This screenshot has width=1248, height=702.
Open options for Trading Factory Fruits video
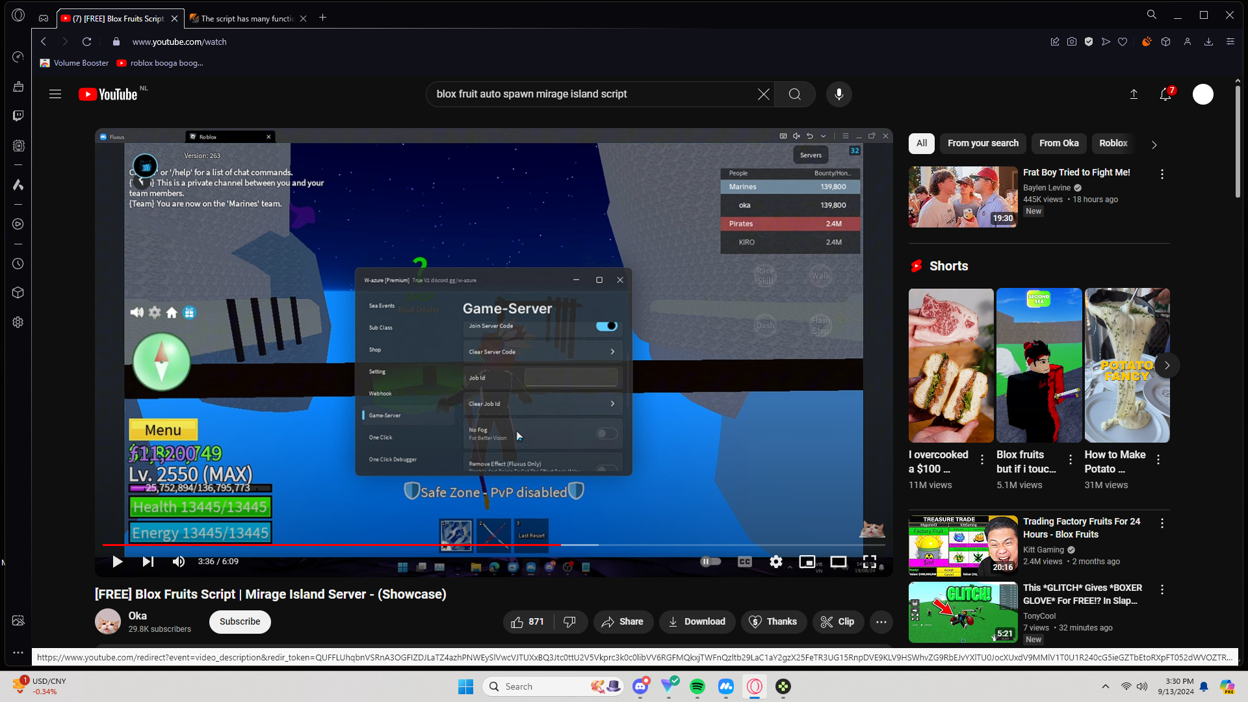(x=1162, y=523)
